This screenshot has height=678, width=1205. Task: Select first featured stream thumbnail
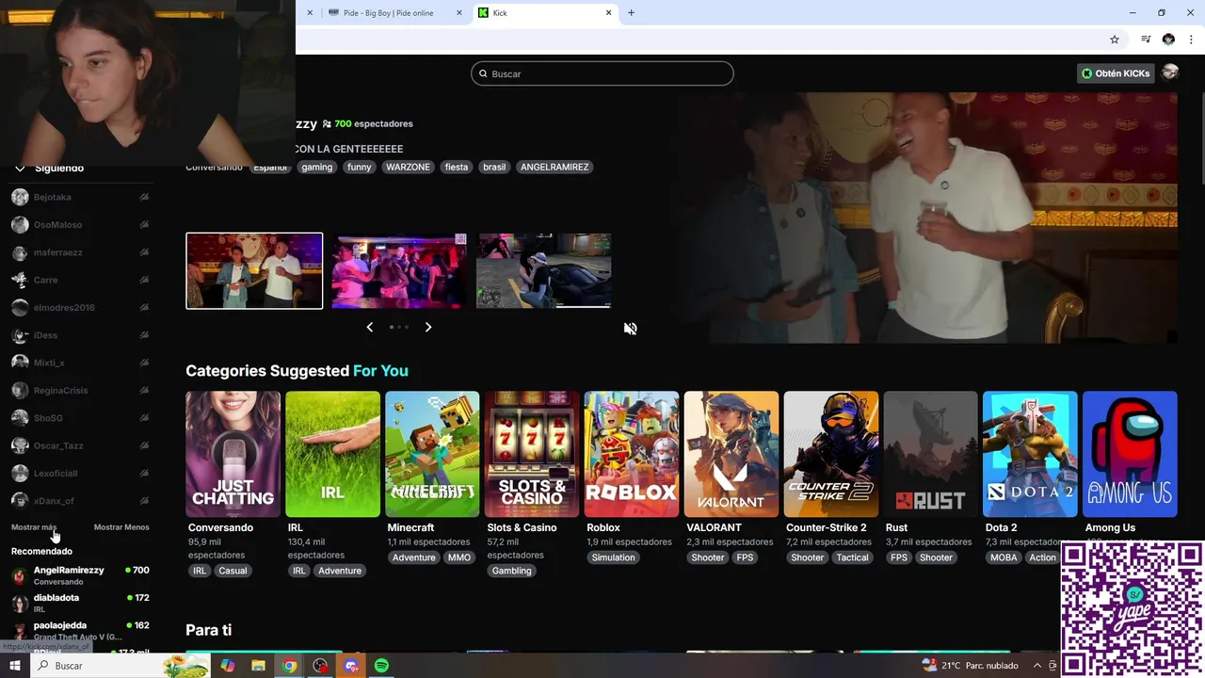[254, 271]
